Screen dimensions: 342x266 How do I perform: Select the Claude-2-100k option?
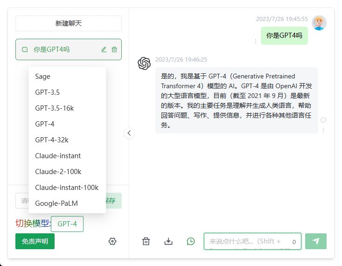tap(67, 172)
